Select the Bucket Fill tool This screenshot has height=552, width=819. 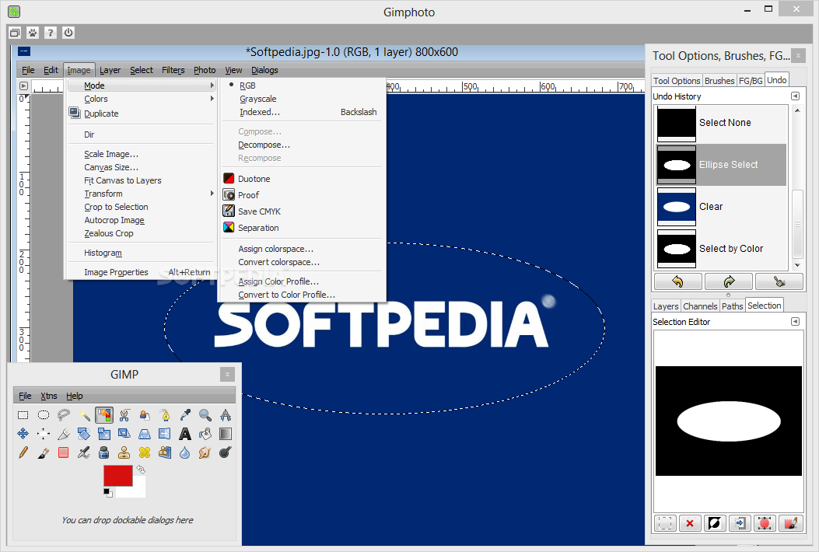(x=205, y=434)
